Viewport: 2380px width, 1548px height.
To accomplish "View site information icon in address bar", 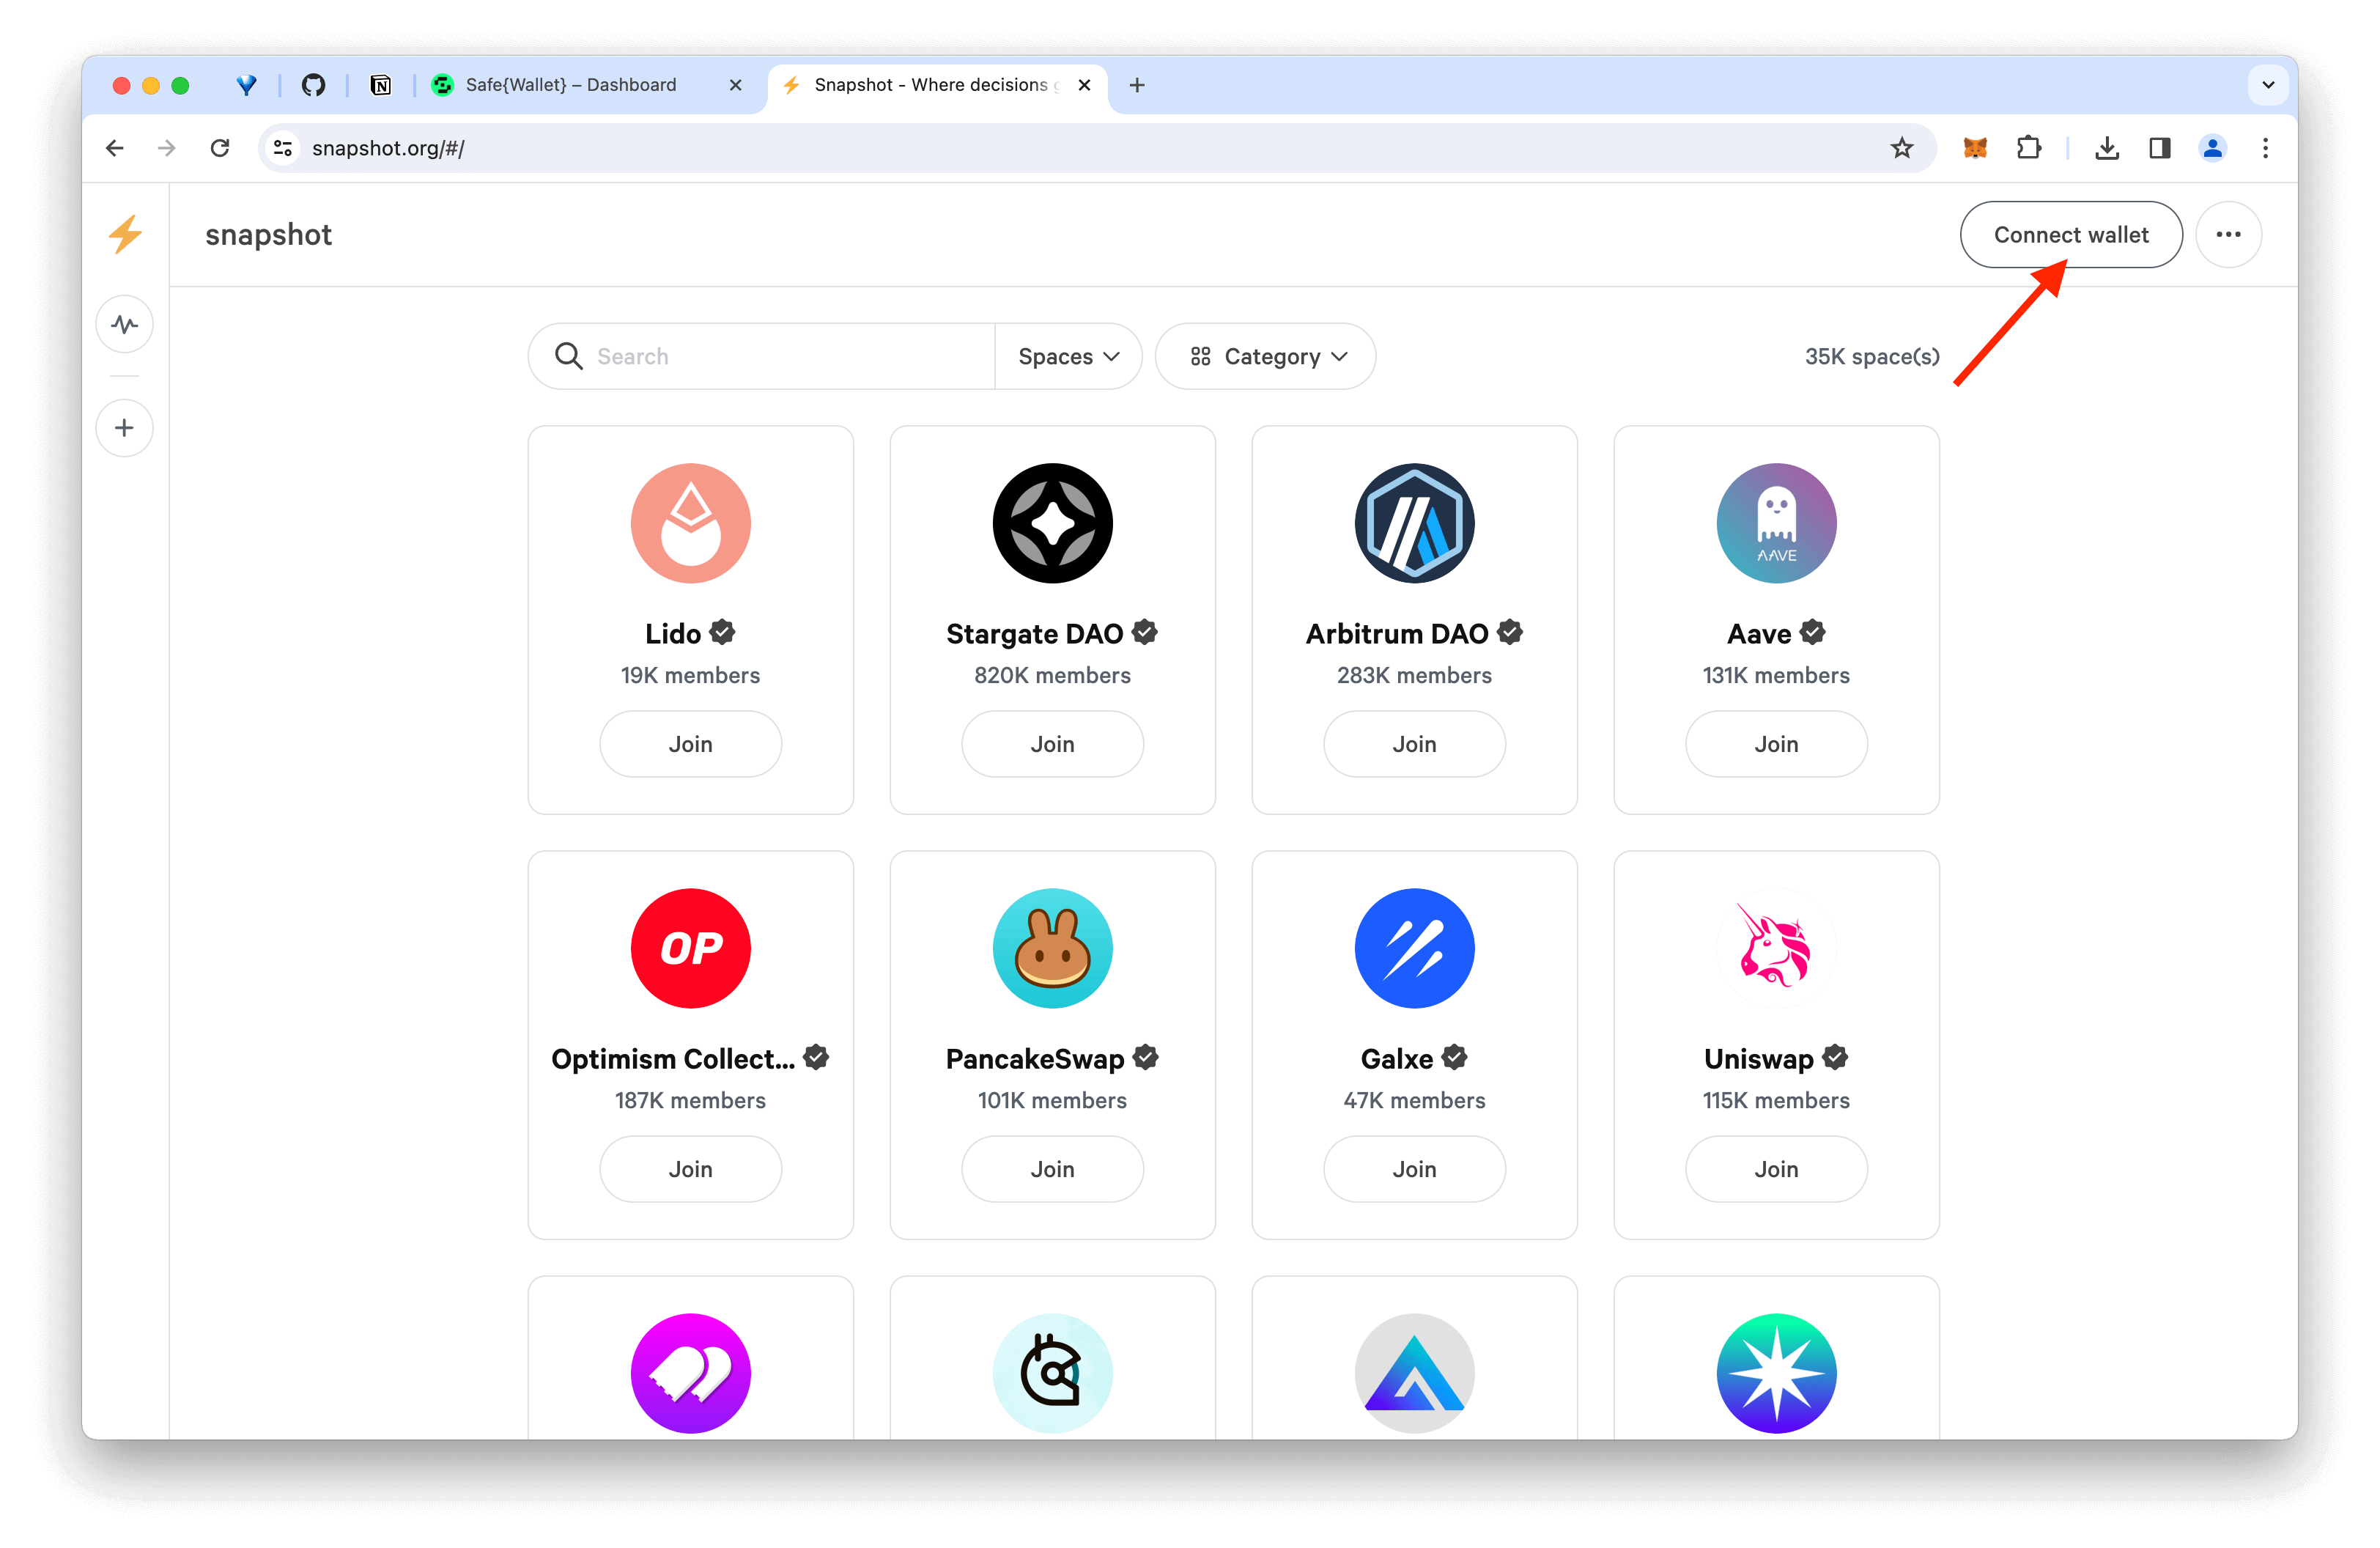I will 283,148.
